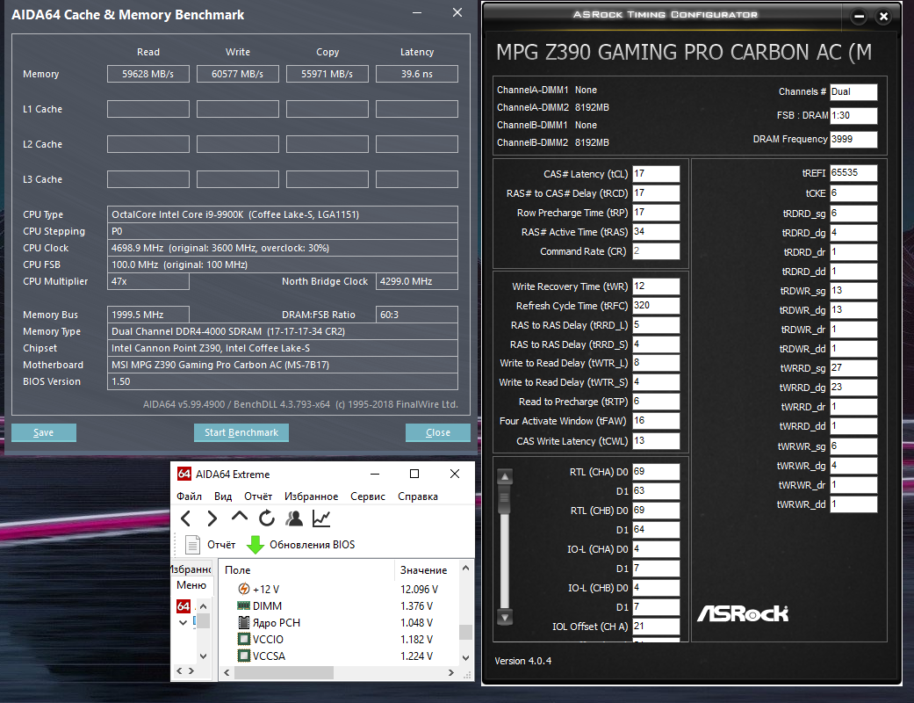Click the up arrow in AIDA64 Extreme toolbar

tap(240, 517)
